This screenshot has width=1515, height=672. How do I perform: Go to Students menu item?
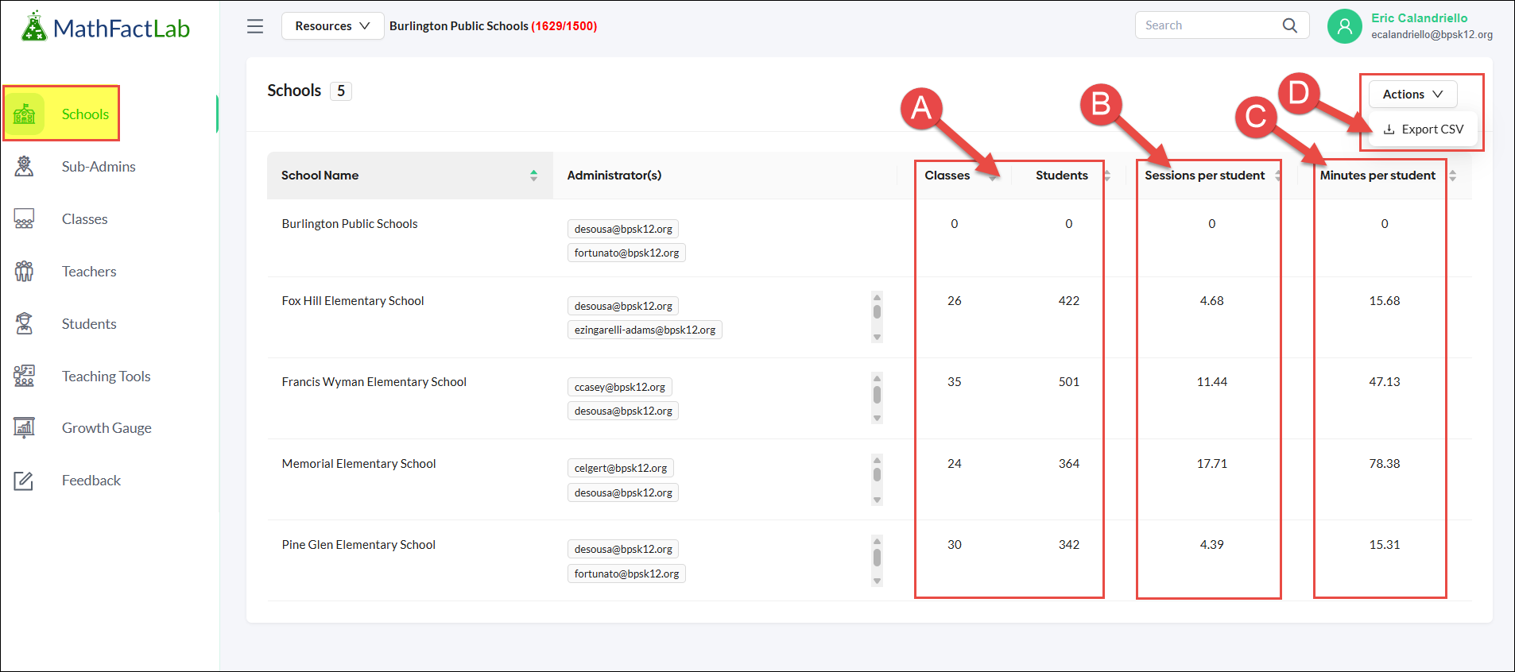[89, 324]
